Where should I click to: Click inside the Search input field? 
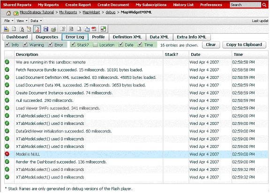click(x=245, y=5)
